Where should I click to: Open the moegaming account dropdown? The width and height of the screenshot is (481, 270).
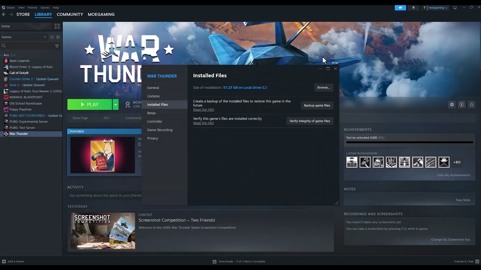pyautogui.click(x=438, y=7)
